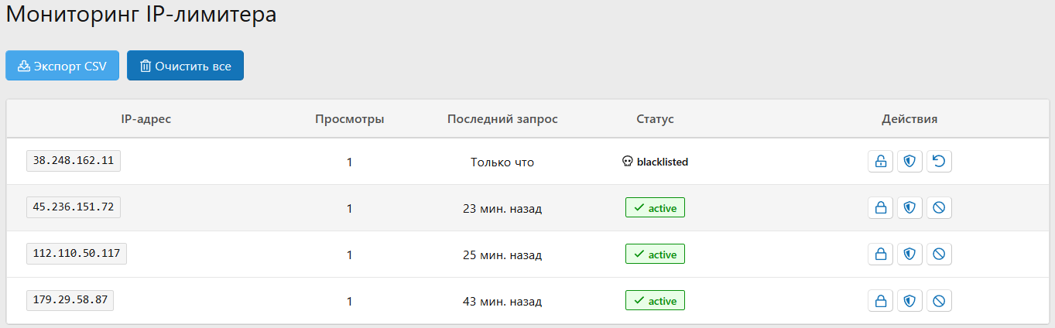Click the Последний запрос column header

click(502, 119)
